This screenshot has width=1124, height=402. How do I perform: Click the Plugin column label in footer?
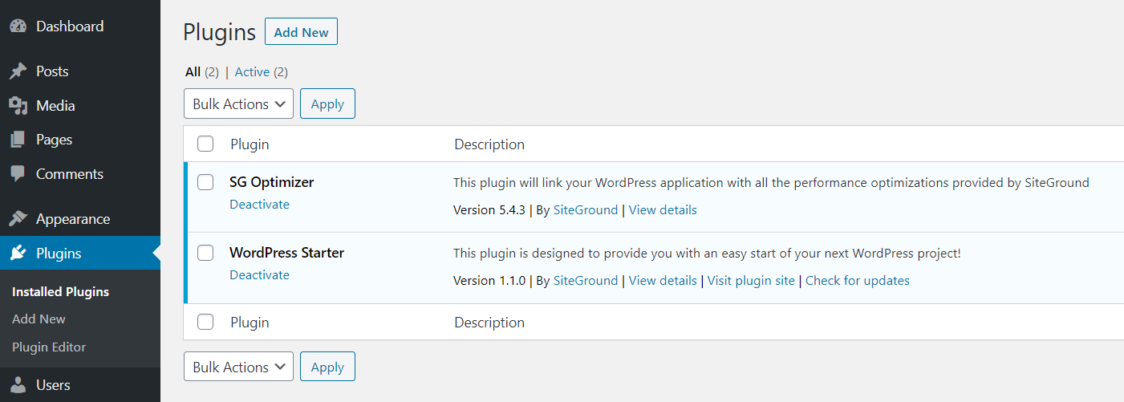coord(250,323)
